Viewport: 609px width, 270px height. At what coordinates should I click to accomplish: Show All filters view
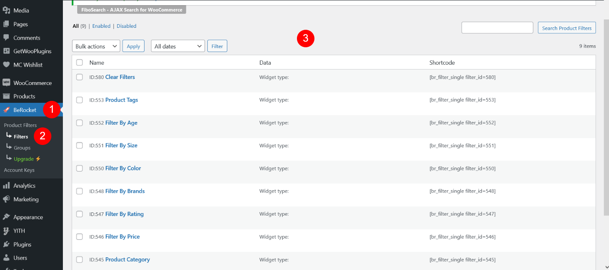point(76,26)
